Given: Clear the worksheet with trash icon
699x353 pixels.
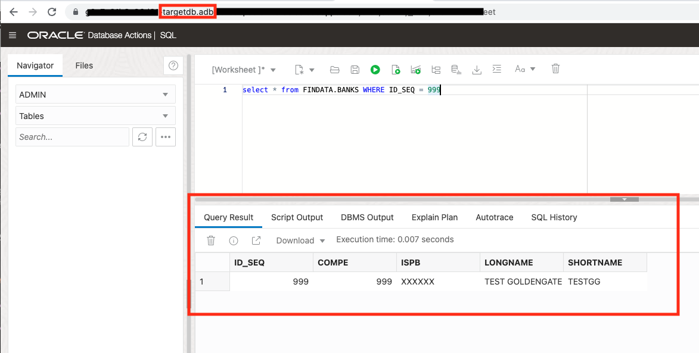Looking at the screenshot, I should (x=555, y=69).
